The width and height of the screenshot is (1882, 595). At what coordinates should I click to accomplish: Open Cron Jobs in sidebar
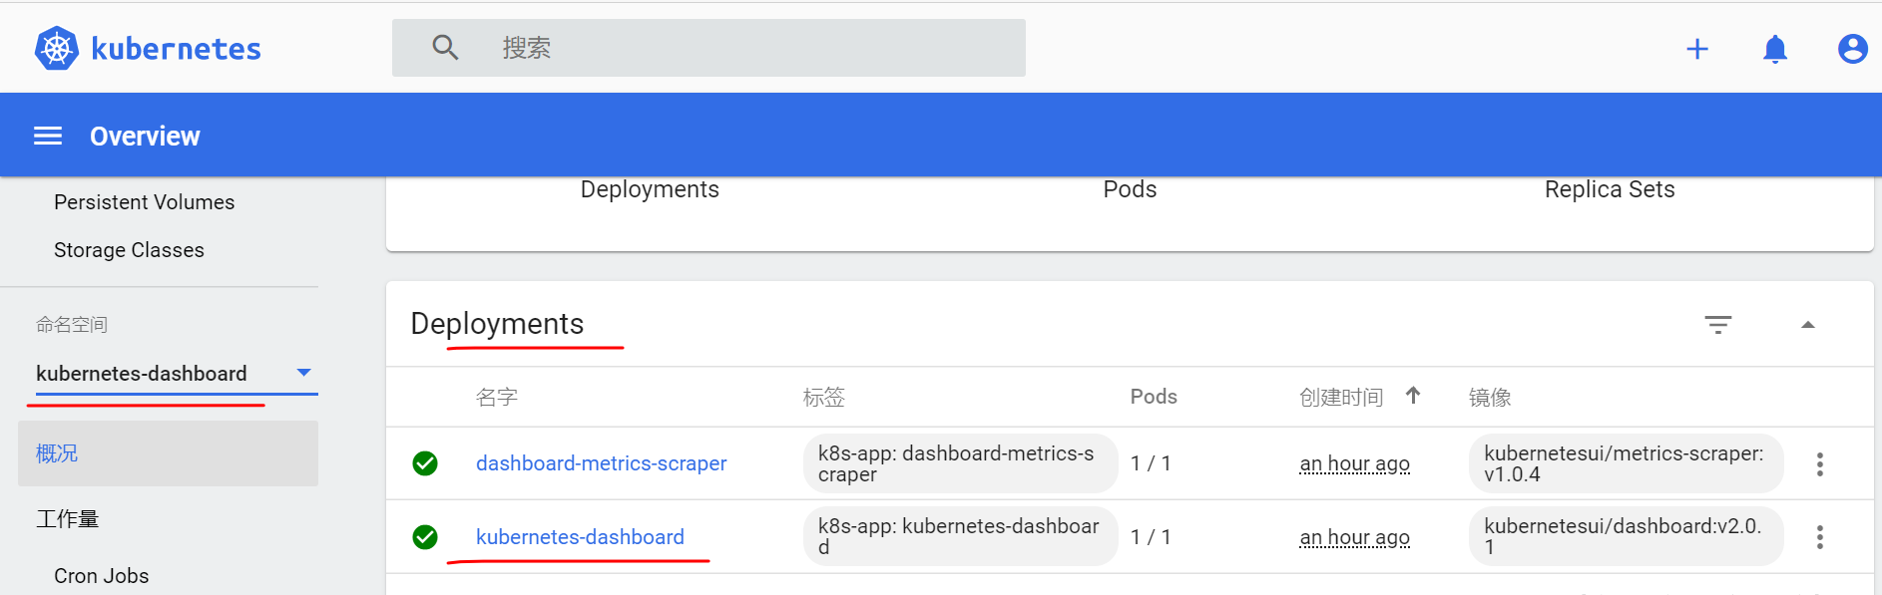tap(102, 576)
